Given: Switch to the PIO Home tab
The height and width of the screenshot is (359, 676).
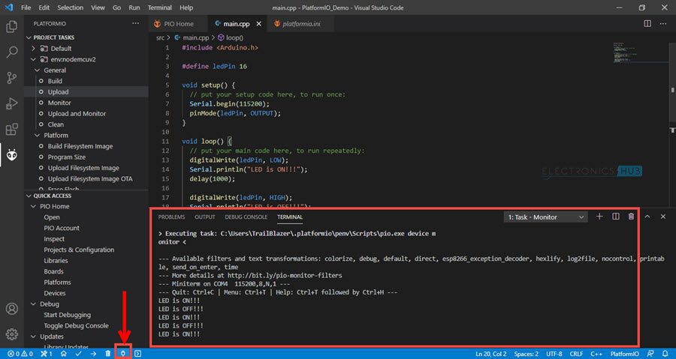Looking at the screenshot, I should pyautogui.click(x=179, y=24).
